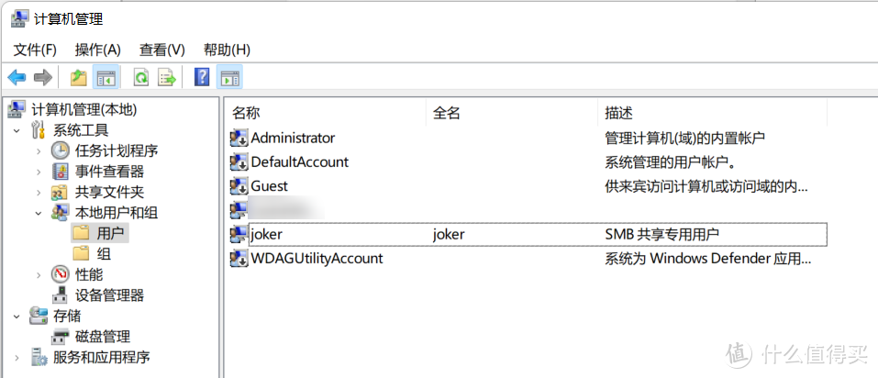Image resolution: width=878 pixels, height=378 pixels.
Task: Expand the 任务计划程序 tree node
Action: point(38,150)
